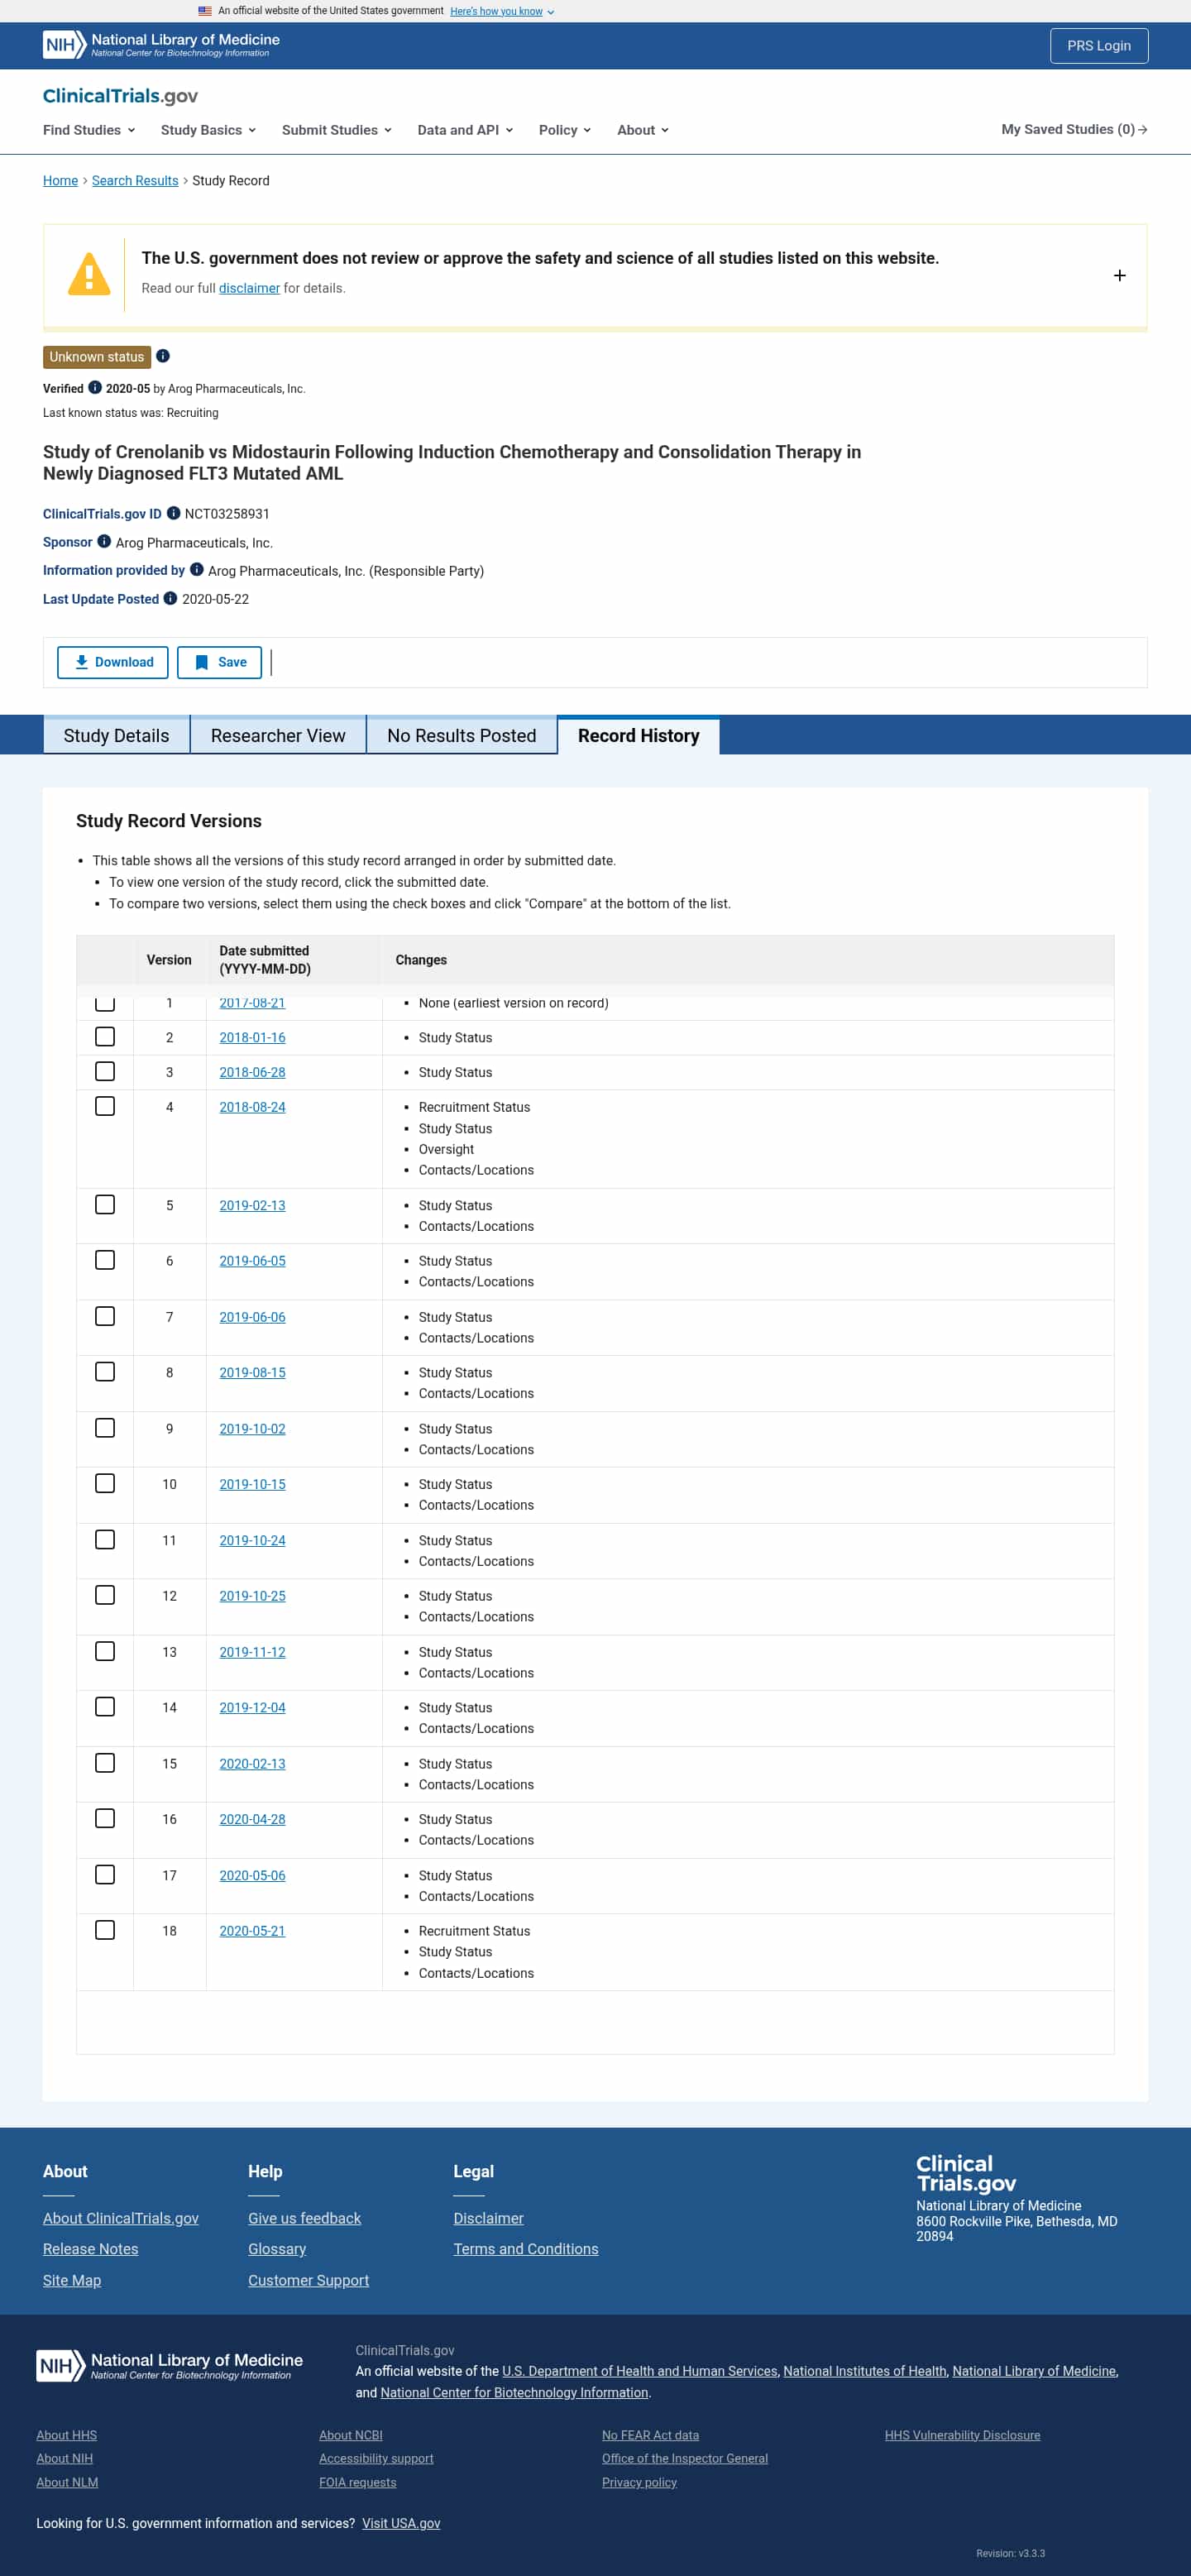The height and width of the screenshot is (2576, 1191).
Task: Click the info icon next to Last Update Posted
Action: click(170, 598)
